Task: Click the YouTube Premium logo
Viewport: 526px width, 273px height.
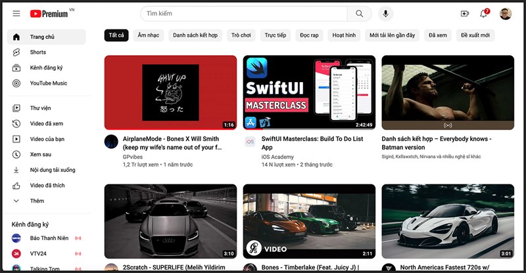Action: click(49, 14)
